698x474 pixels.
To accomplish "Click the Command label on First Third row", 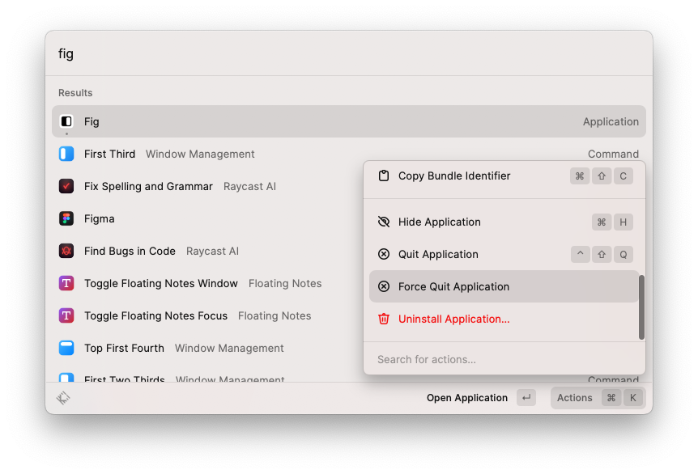I will tap(613, 154).
